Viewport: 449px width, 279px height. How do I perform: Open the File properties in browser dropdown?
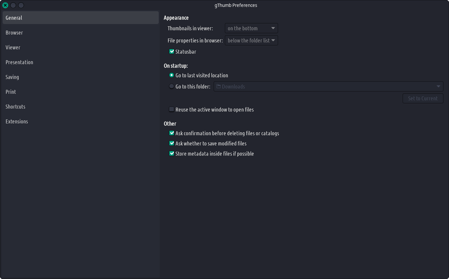tap(251, 40)
